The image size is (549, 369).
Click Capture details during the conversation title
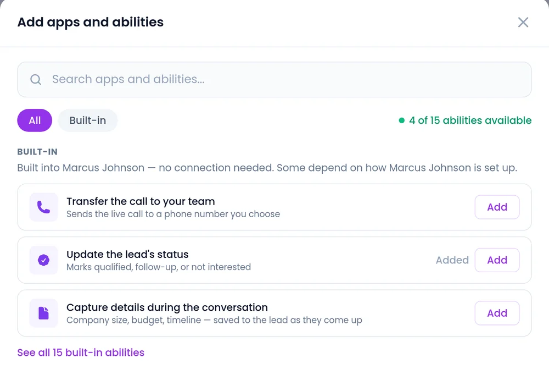[167, 307]
